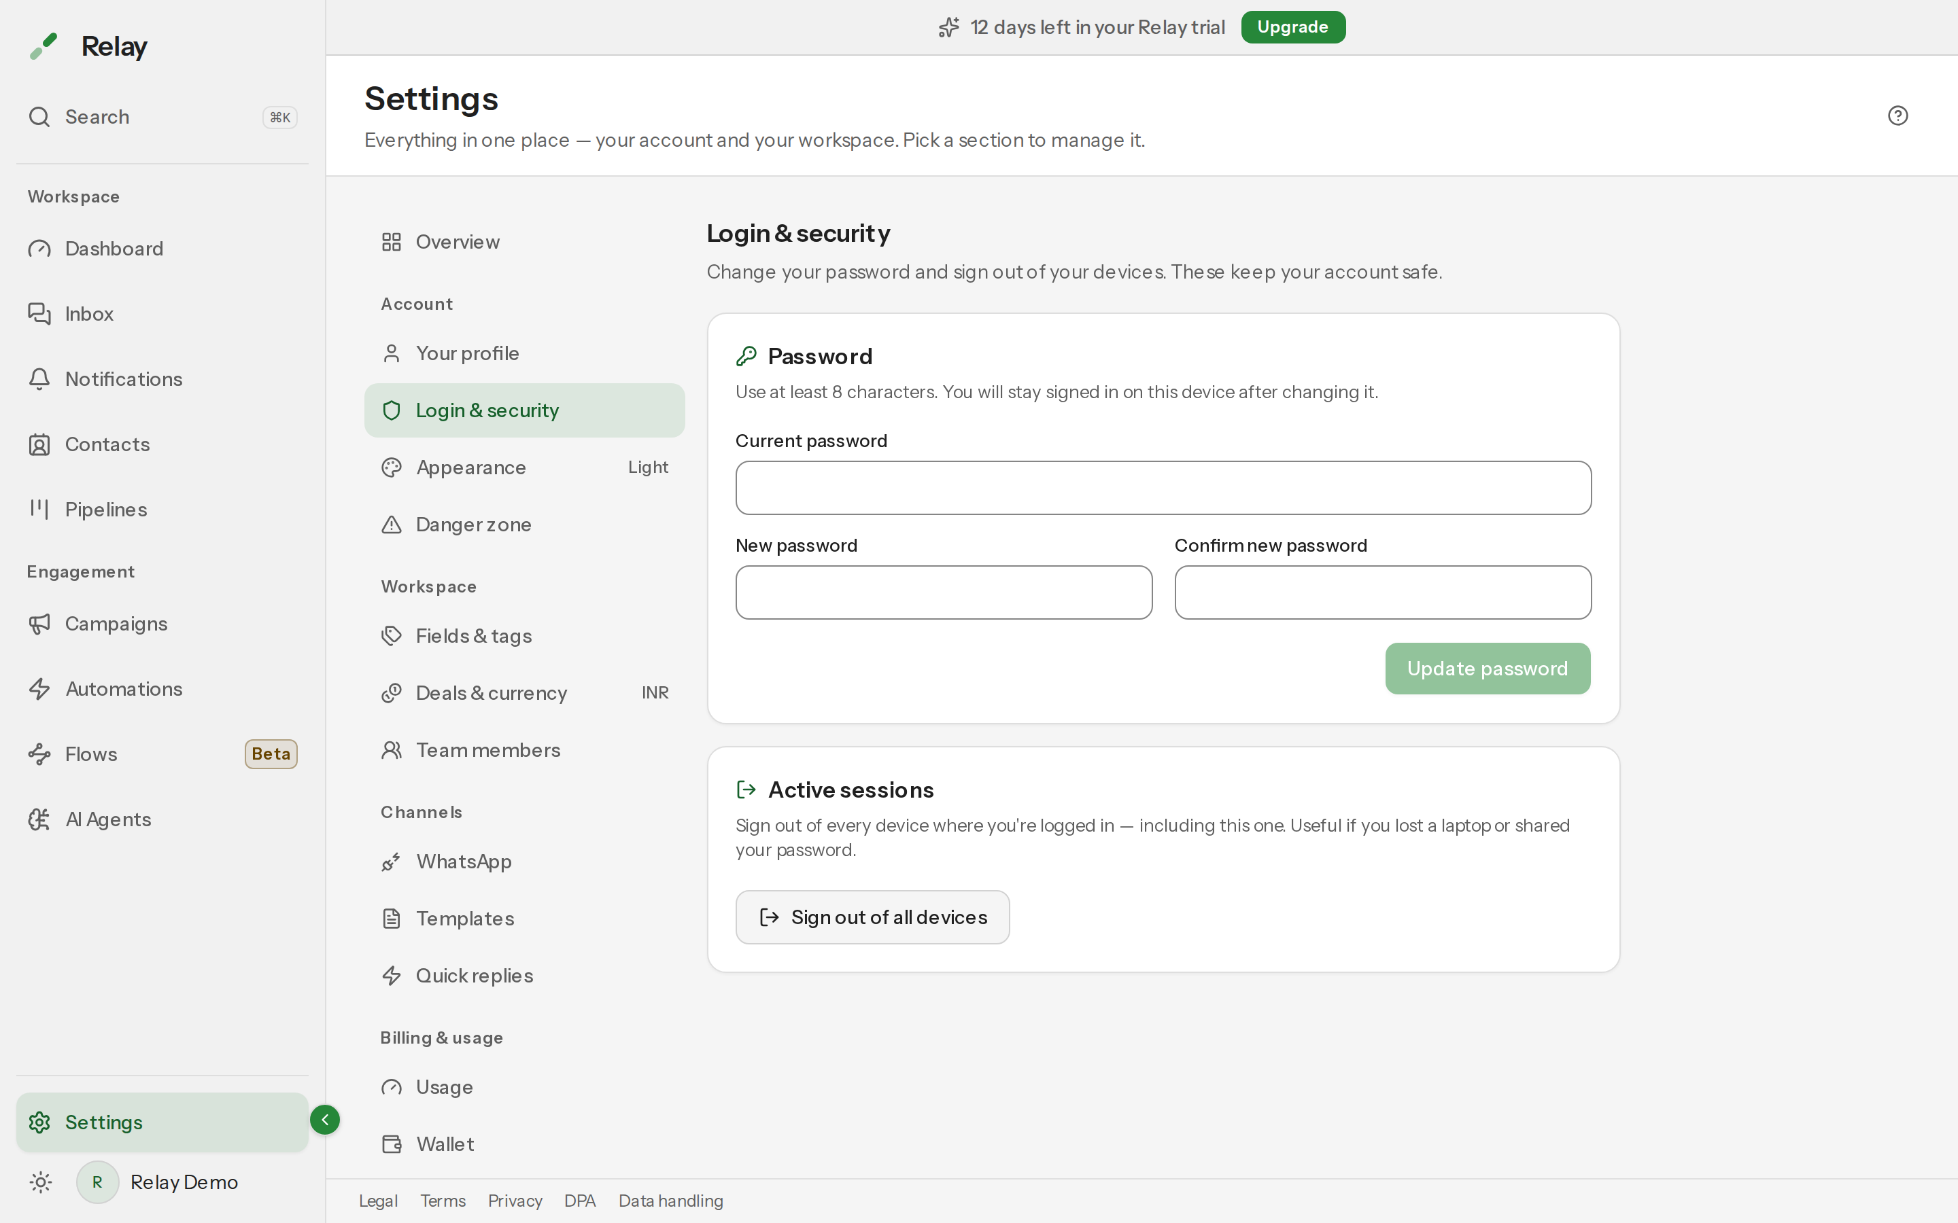Viewport: 1958px width, 1223px height.
Task: Select the Campaigns sidebar item
Action: [162, 624]
